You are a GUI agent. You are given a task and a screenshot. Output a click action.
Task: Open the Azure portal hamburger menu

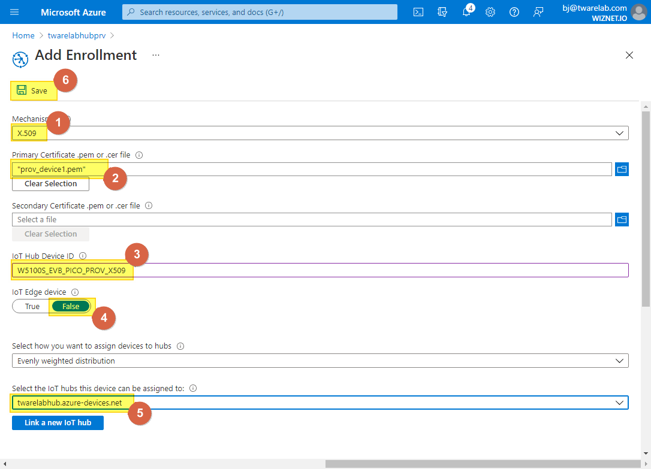click(x=14, y=12)
